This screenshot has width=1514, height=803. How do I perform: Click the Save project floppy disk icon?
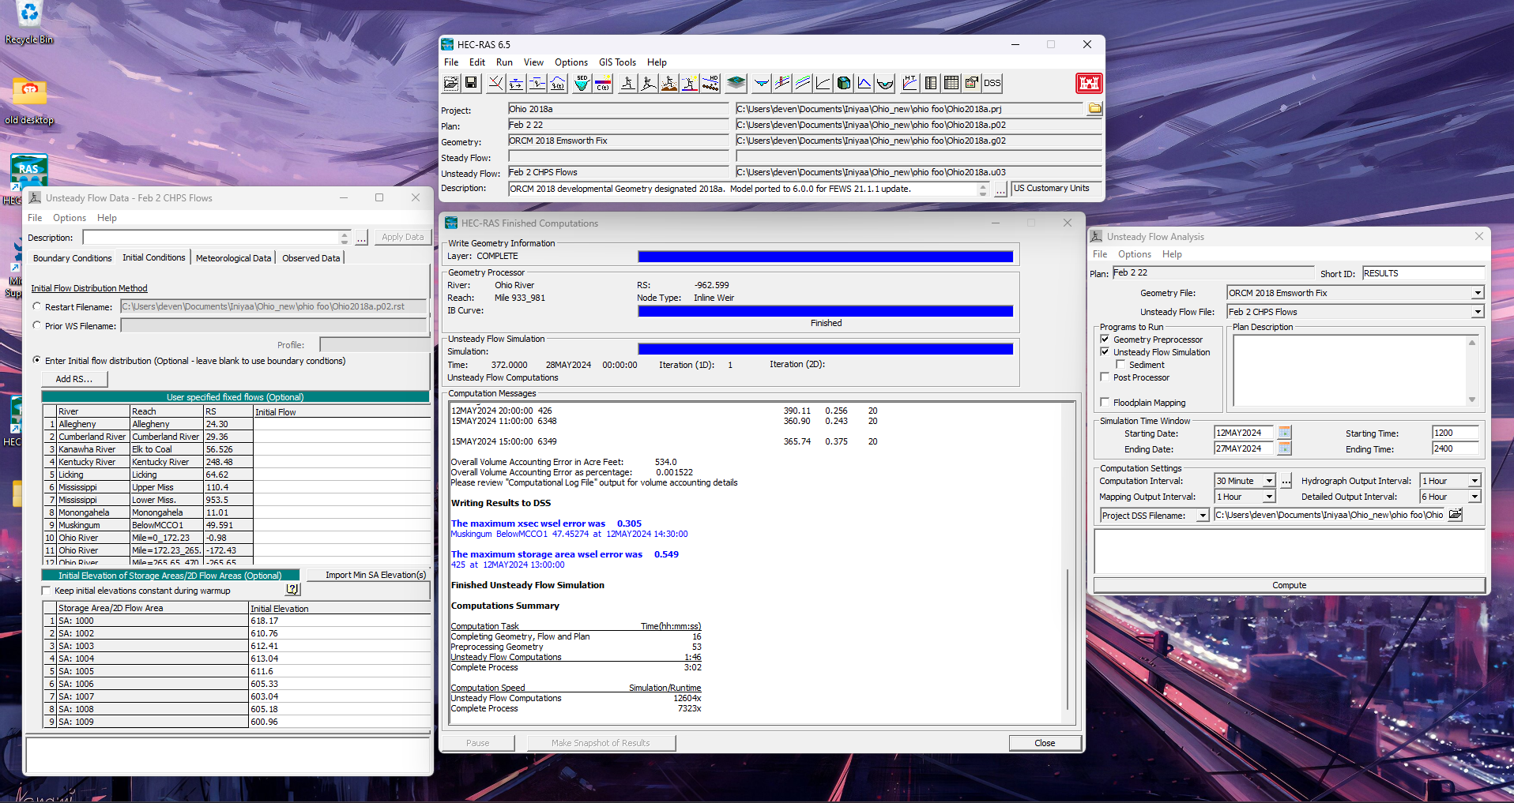click(471, 83)
